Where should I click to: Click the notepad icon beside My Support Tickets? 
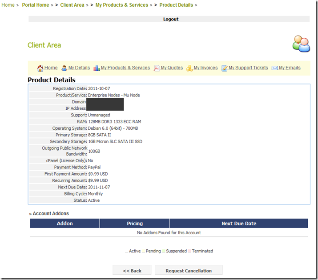coord(224,68)
